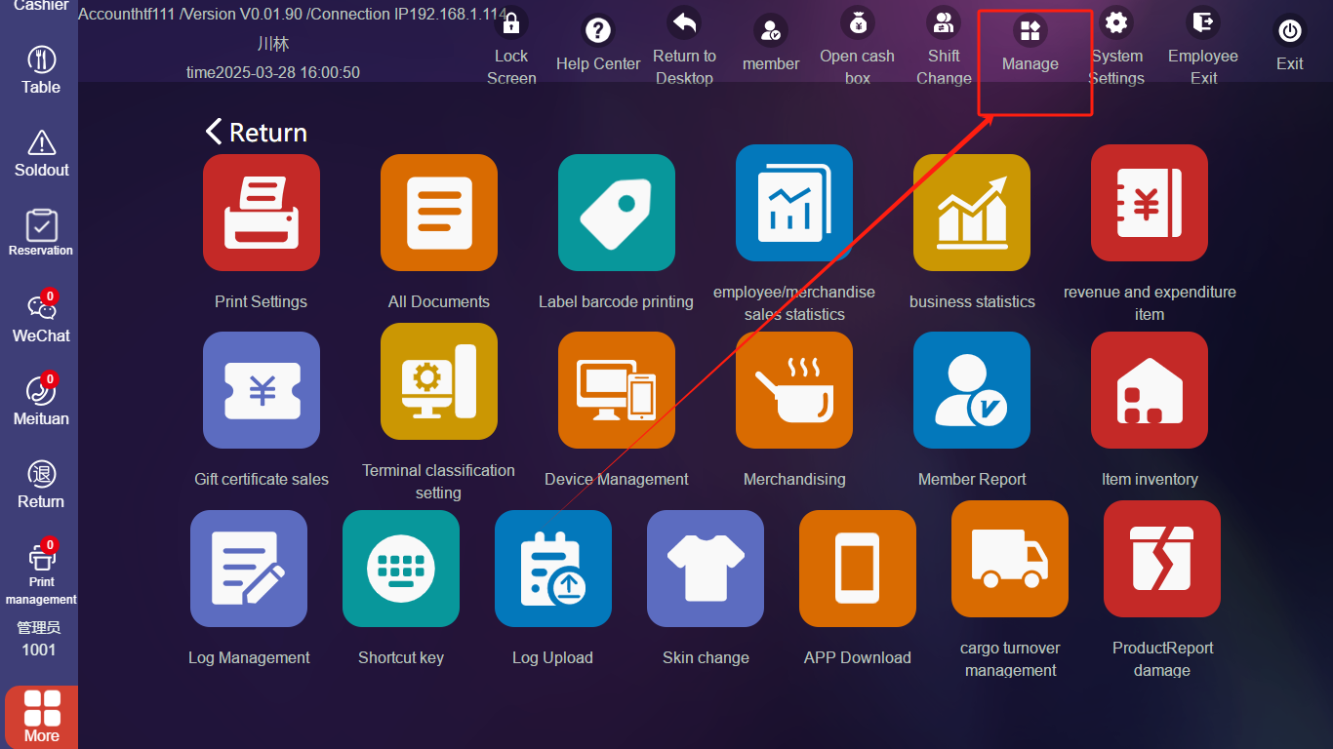Open cash box from toolbar
The height and width of the screenshot is (749, 1333).
(x=857, y=46)
